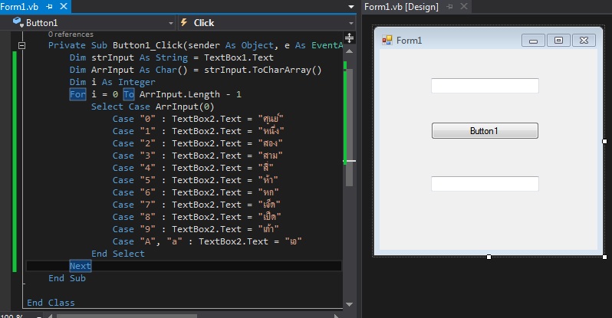The width and height of the screenshot is (612, 318).
Task: Click Form1 designer close button
Action: tap(584, 40)
